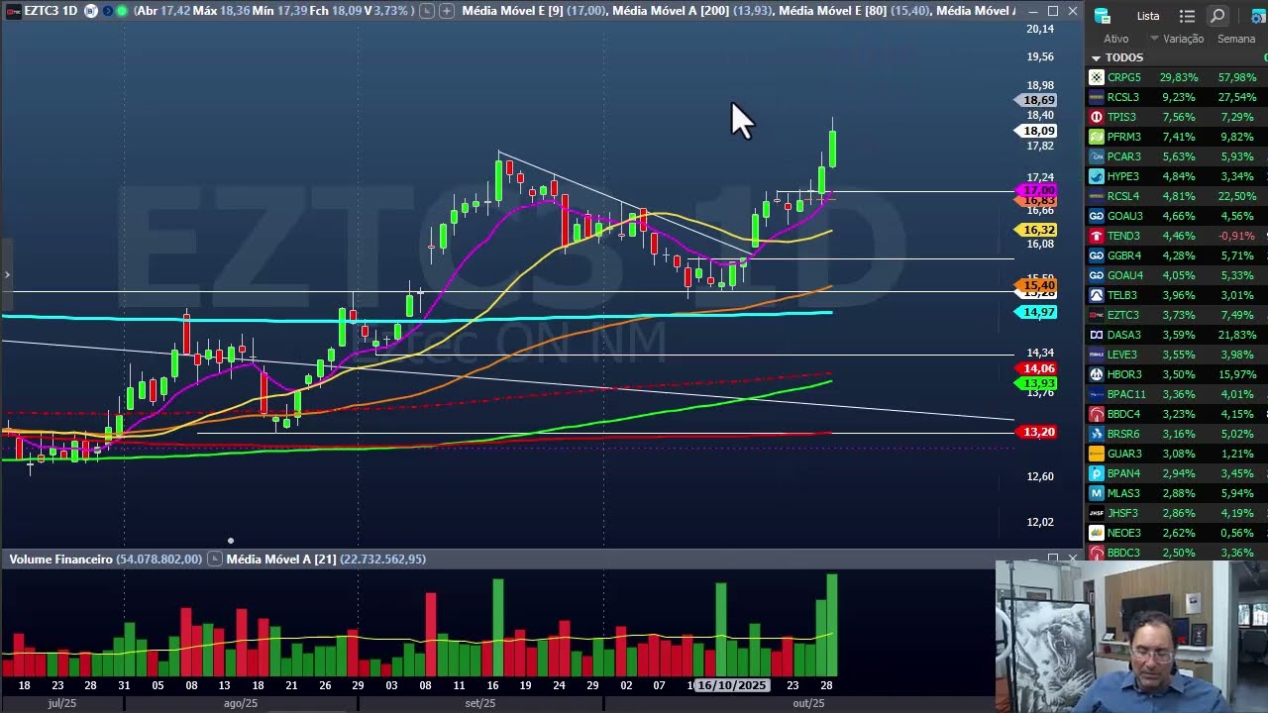Click the HYPE3 ticker logo icon

1097,176
